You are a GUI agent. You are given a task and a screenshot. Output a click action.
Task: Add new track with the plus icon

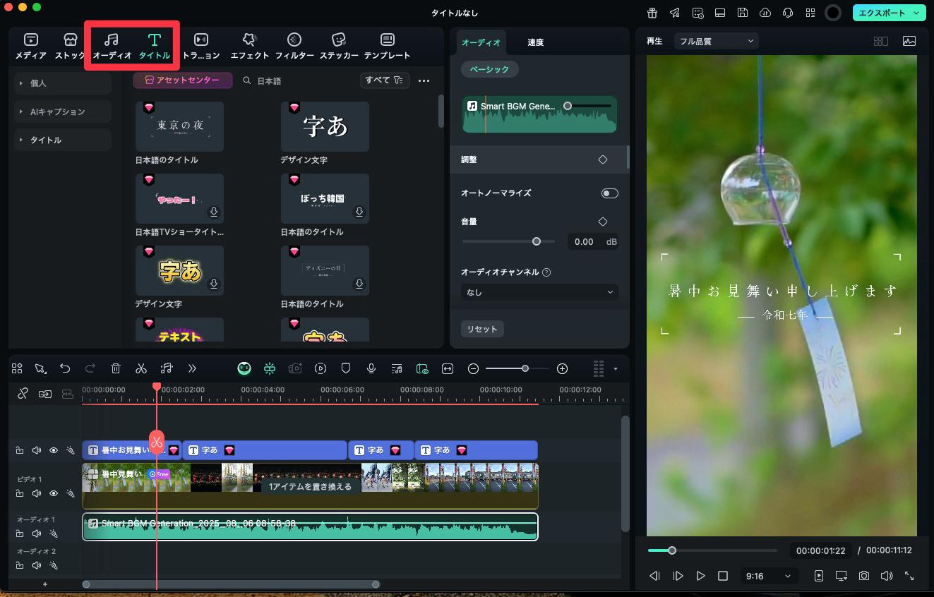(x=45, y=584)
